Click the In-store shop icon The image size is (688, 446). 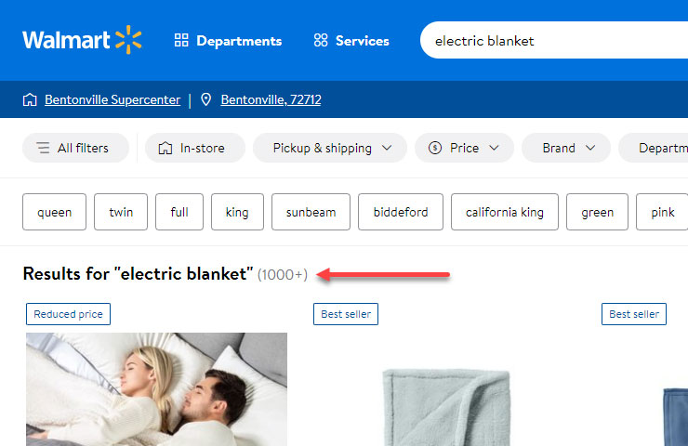pyautogui.click(x=165, y=148)
